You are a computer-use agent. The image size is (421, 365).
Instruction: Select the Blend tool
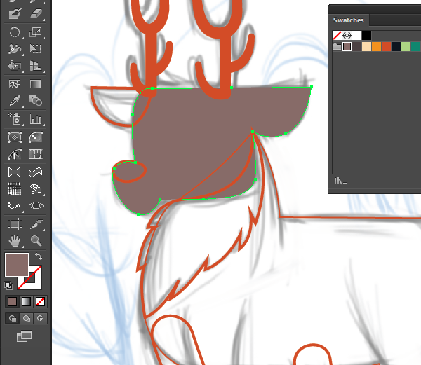36,101
